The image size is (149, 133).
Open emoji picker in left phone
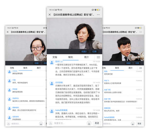(x=41, y=124)
